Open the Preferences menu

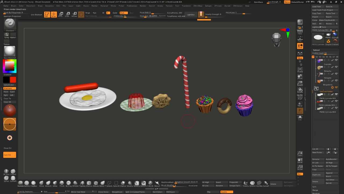(x=132, y=6)
